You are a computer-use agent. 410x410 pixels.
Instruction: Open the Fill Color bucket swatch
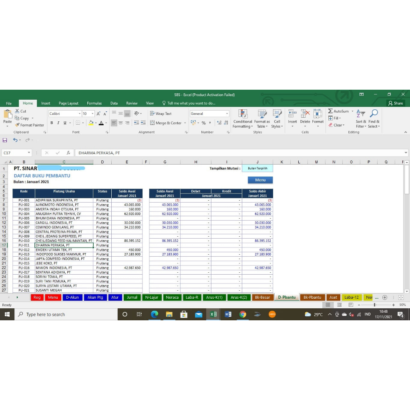91,123
